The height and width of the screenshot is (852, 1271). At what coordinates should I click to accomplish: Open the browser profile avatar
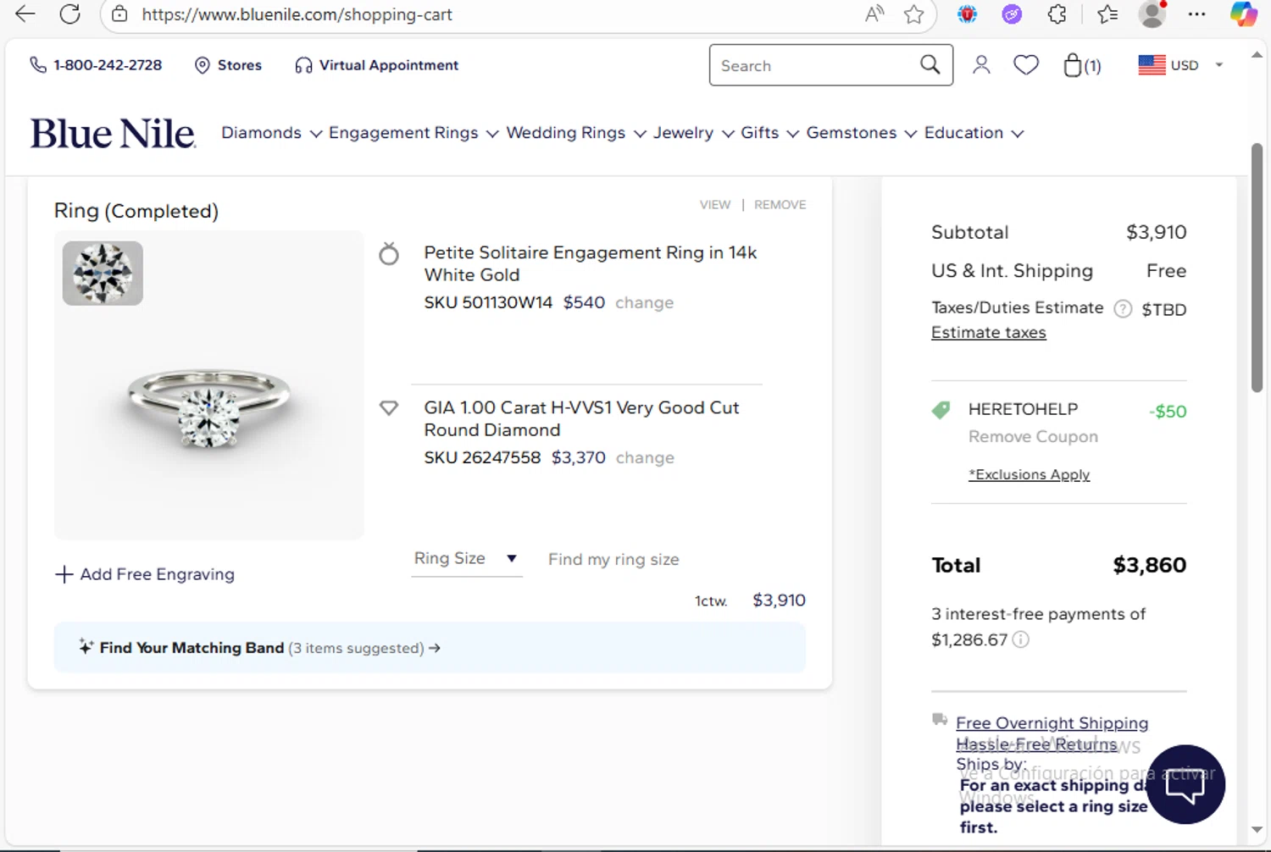pyautogui.click(x=1152, y=14)
